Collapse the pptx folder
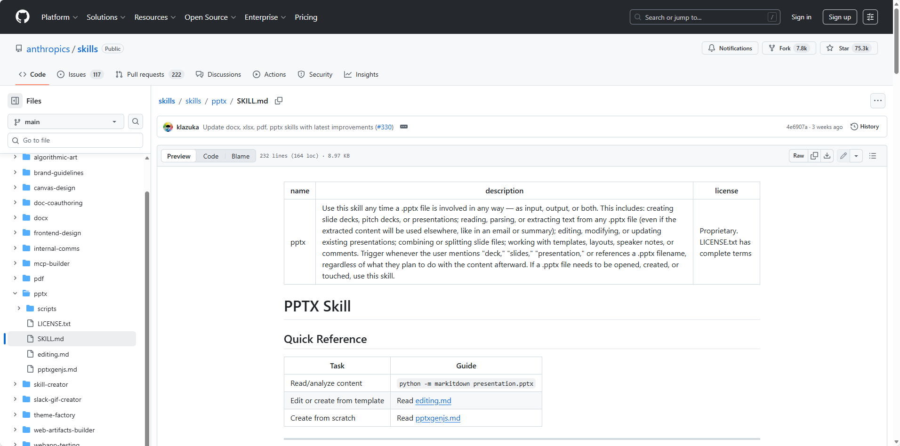 tap(15, 294)
